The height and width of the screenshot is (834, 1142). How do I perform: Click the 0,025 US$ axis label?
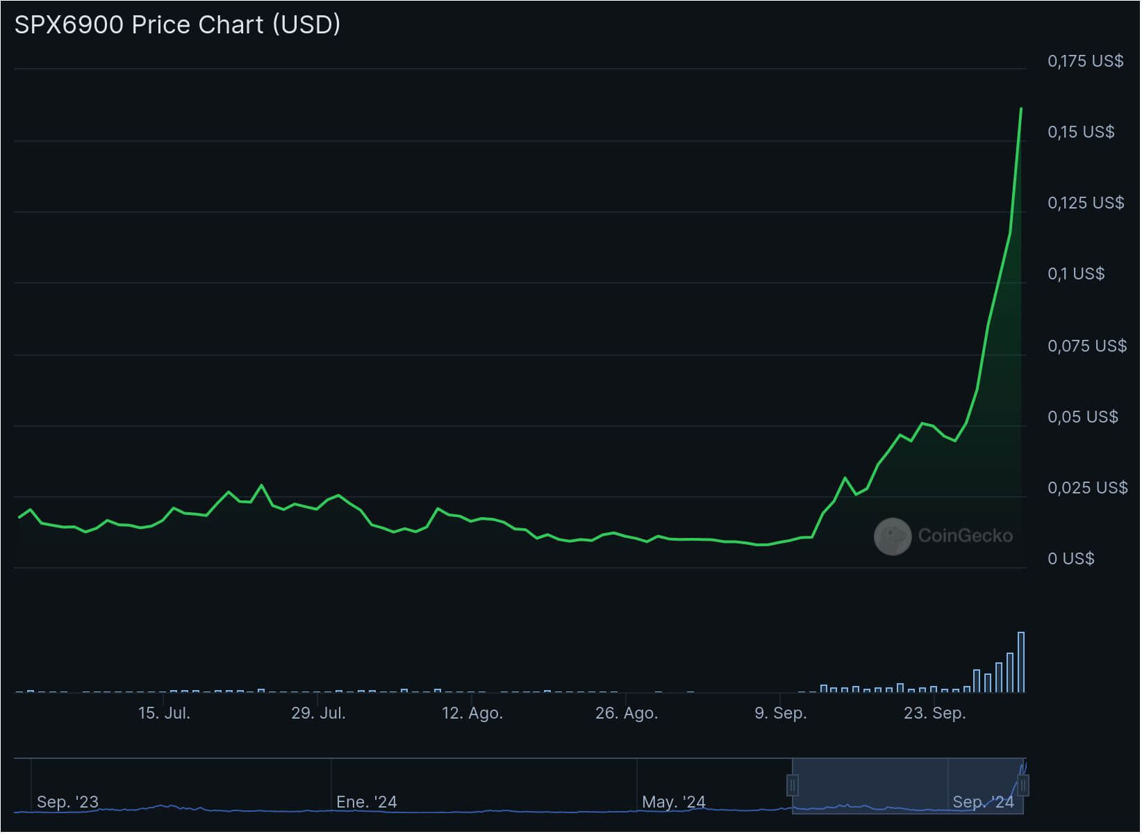click(1088, 488)
